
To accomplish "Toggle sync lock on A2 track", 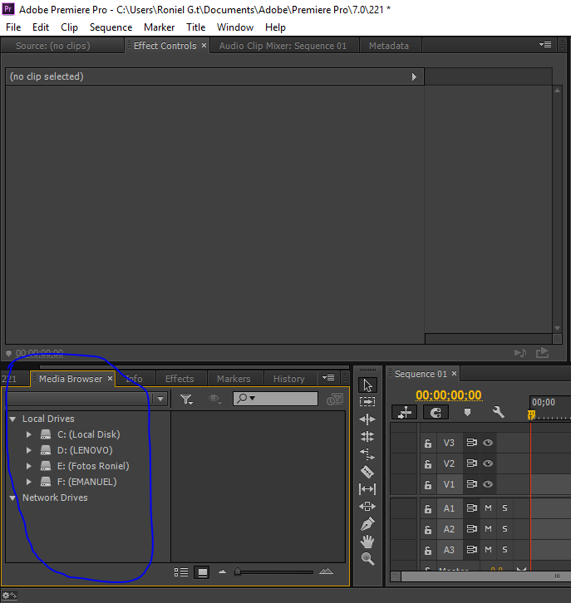I will (472, 529).
